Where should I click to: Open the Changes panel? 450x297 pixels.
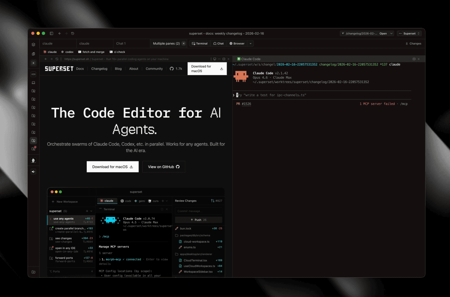pyautogui.click(x=413, y=43)
